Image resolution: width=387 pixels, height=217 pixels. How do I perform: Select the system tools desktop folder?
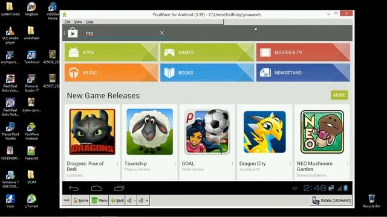[x=10, y=9]
